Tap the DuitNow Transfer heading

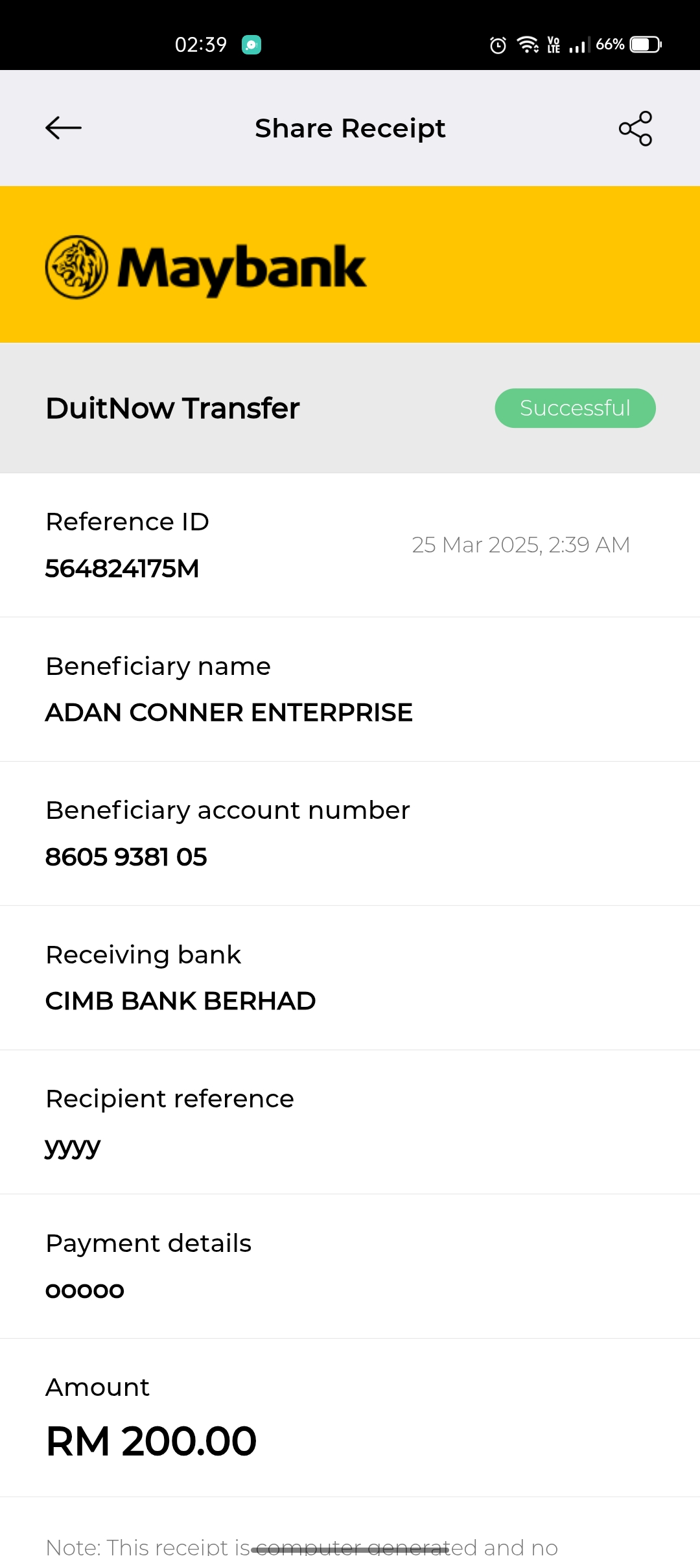(172, 408)
